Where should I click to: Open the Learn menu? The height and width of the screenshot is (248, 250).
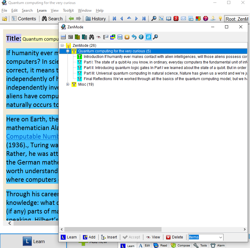[42, 10]
